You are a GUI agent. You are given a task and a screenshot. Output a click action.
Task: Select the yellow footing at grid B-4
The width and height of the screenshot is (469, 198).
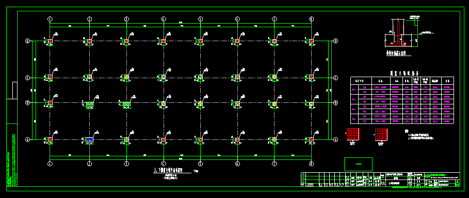[x=164, y=104]
